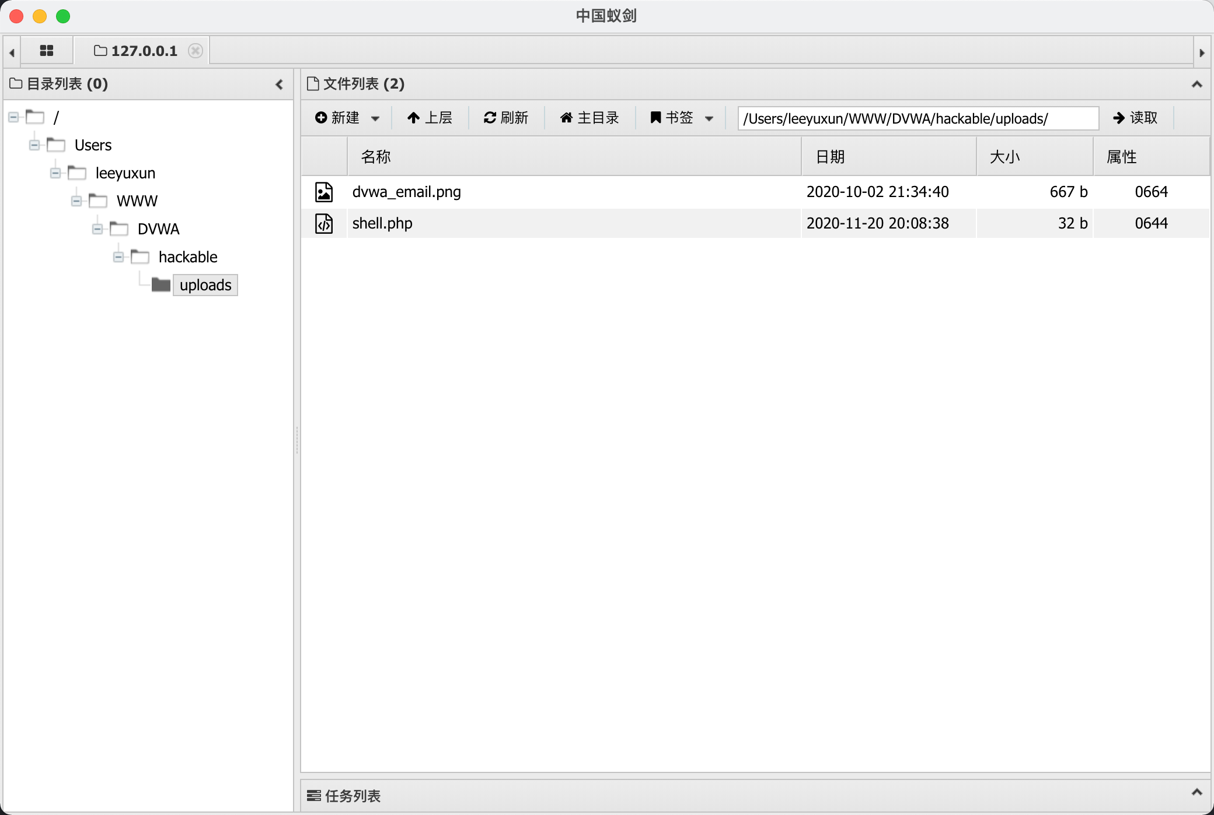Go to home directory 主目录
The width and height of the screenshot is (1214, 815).
[x=589, y=118]
